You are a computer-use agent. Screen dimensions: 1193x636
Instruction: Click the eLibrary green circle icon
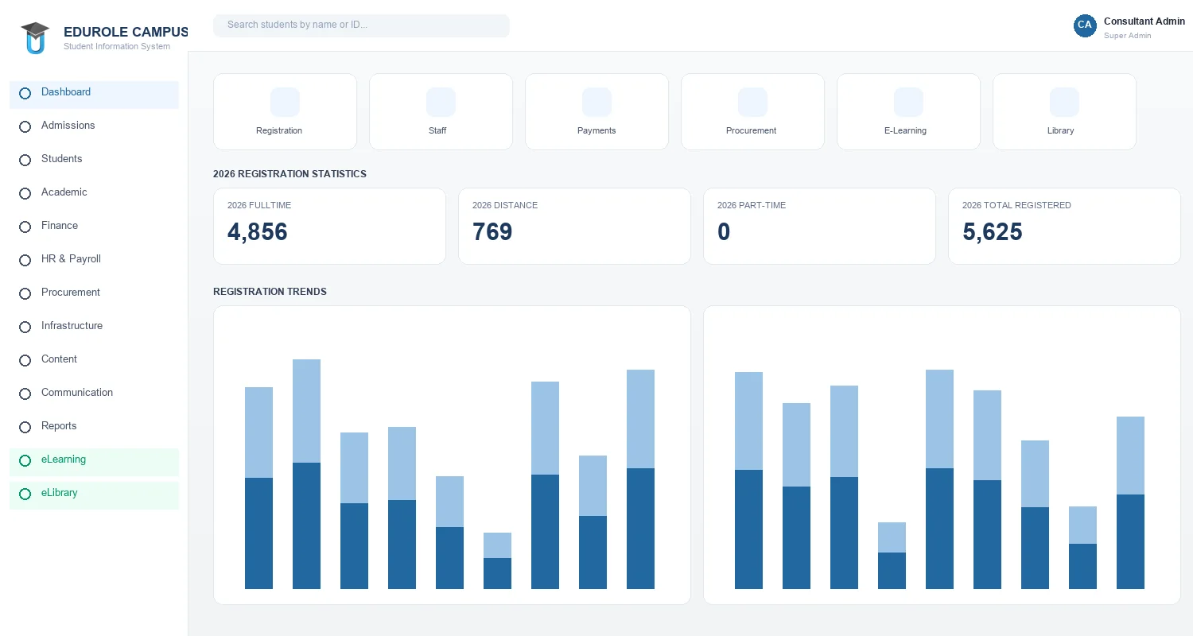[25, 494]
